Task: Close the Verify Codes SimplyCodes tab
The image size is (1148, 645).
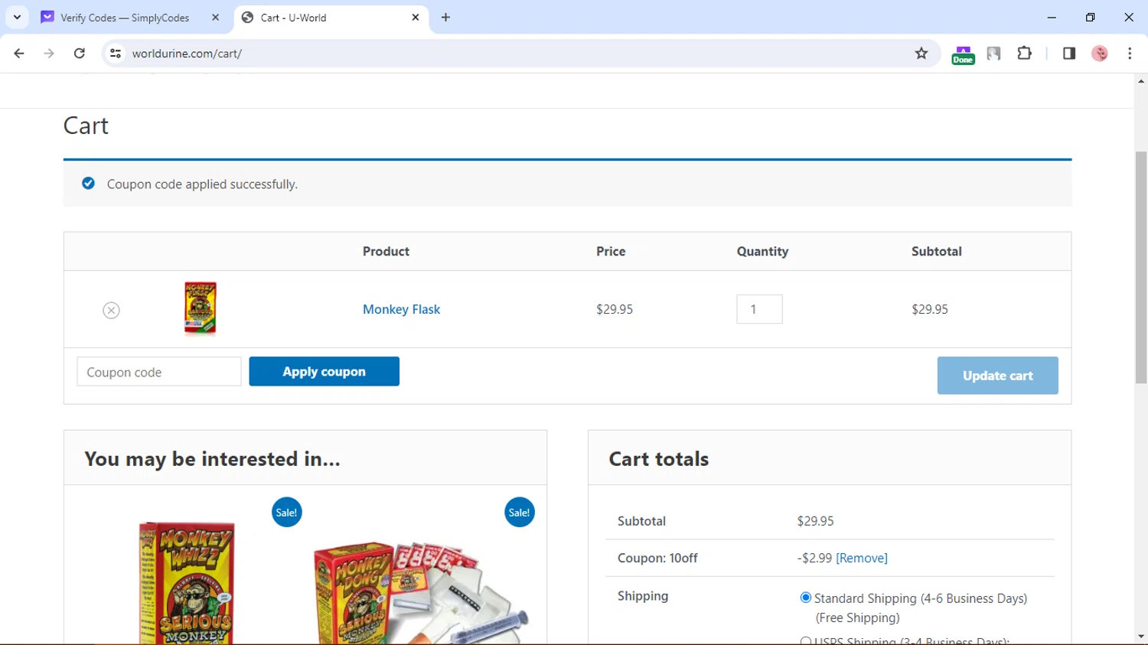Action: tap(215, 18)
